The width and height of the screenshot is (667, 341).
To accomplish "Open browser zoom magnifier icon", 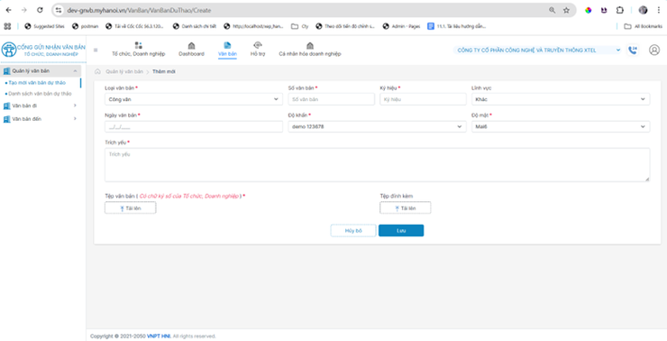I will pyautogui.click(x=553, y=10).
